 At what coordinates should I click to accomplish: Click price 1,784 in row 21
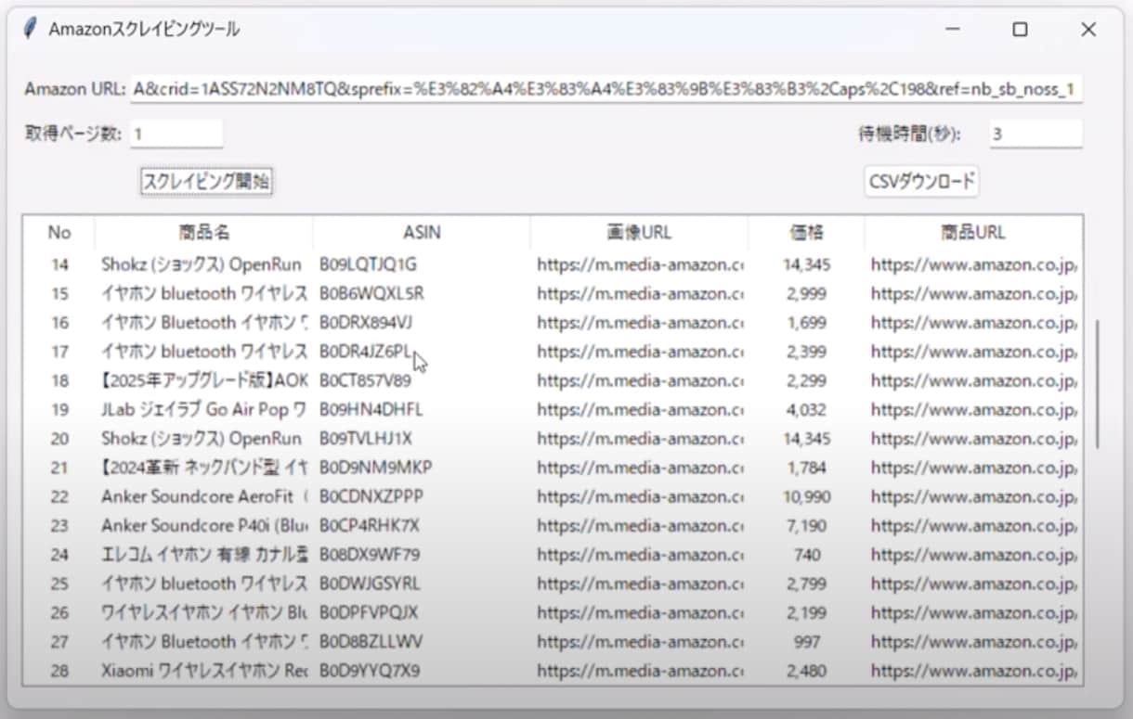pyautogui.click(x=806, y=467)
